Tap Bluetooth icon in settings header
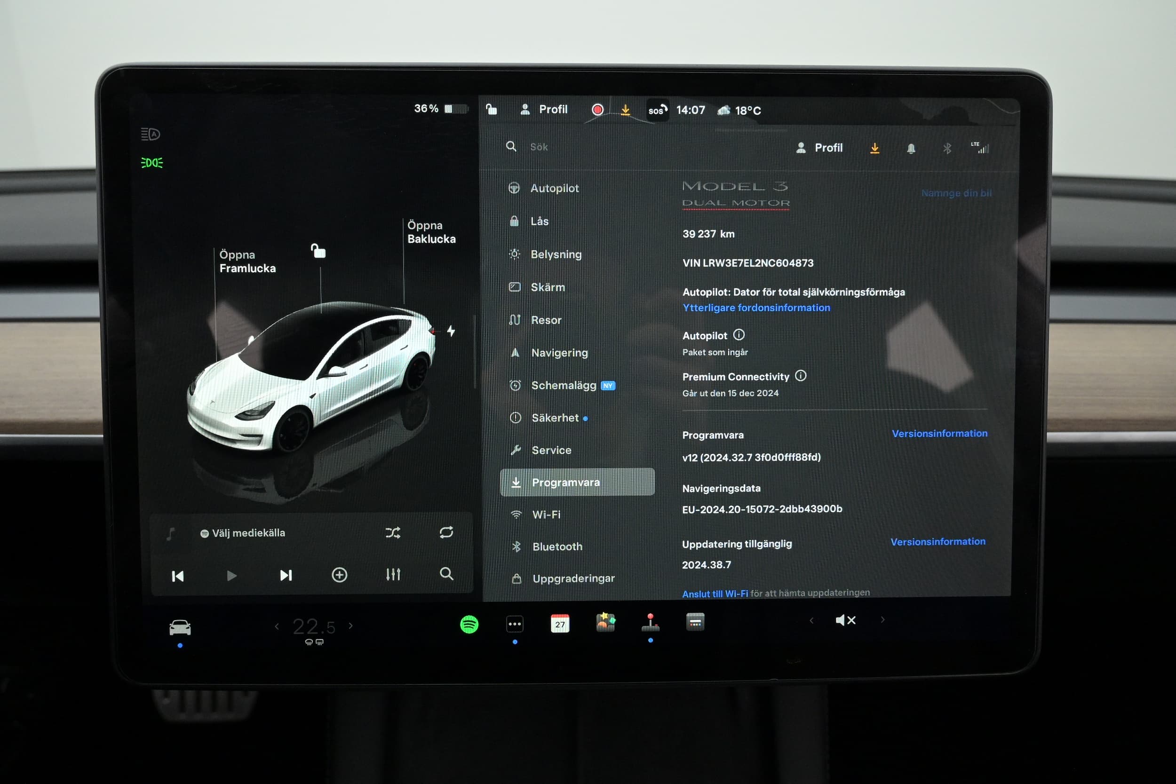 pyautogui.click(x=947, y=148)
